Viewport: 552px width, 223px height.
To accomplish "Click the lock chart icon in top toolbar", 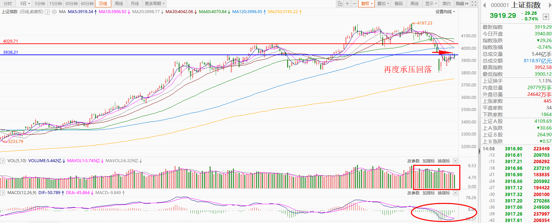I will point(340,4).
